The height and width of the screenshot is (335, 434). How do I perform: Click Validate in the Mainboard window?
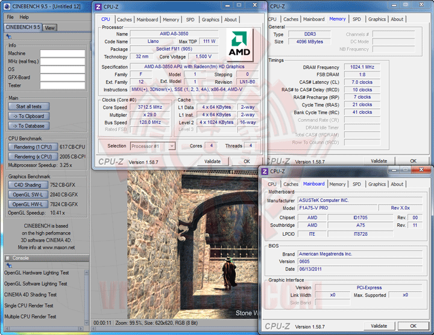[379, 326]
